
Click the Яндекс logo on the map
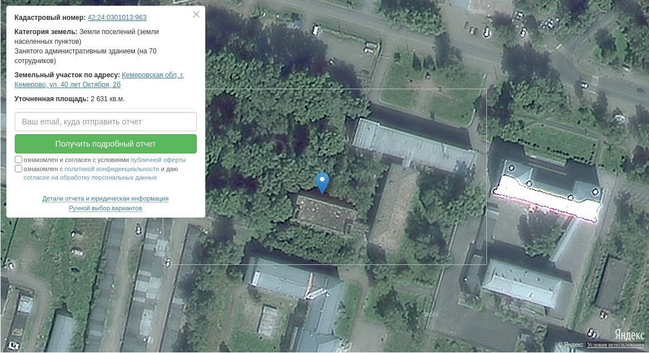coord(629,334)
